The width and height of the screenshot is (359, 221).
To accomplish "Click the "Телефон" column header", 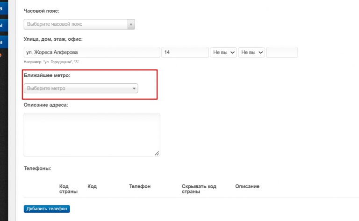I will (140, 186).
